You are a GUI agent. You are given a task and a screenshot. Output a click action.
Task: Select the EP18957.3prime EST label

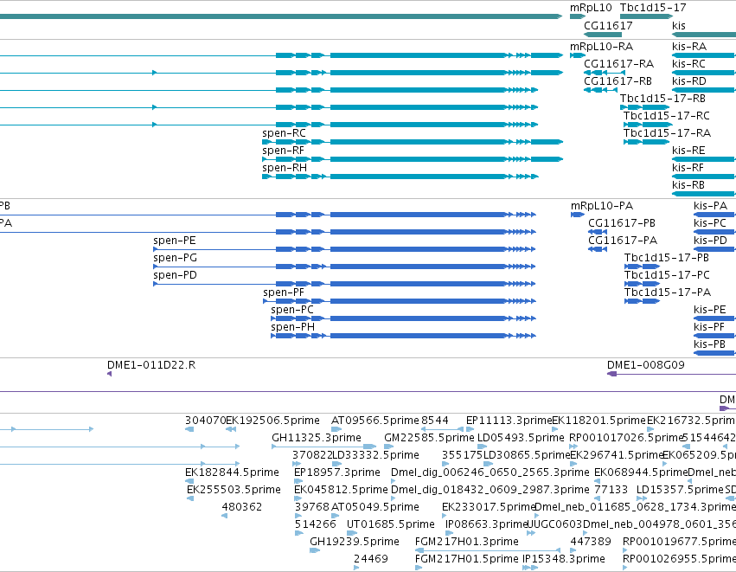[337, 472]
